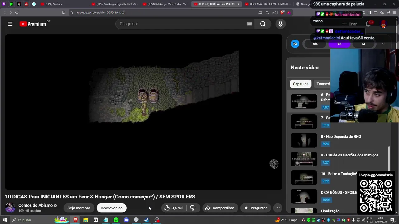Click the 9% stat pill

(315, 44)
